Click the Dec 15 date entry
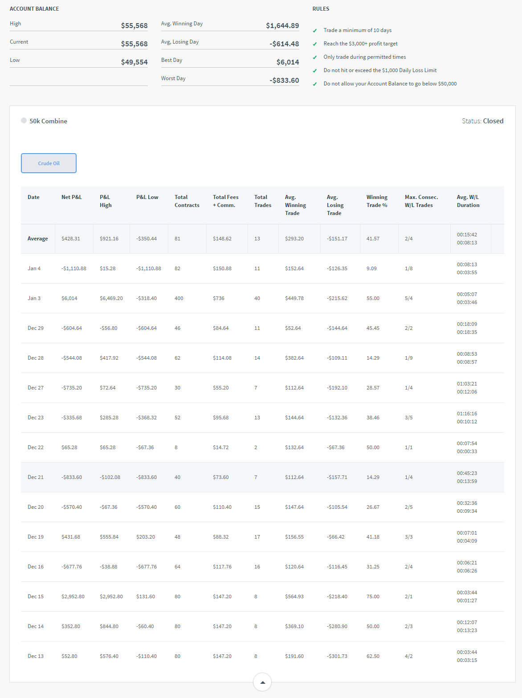The image size is (522, 698). [x=36, y=597]
